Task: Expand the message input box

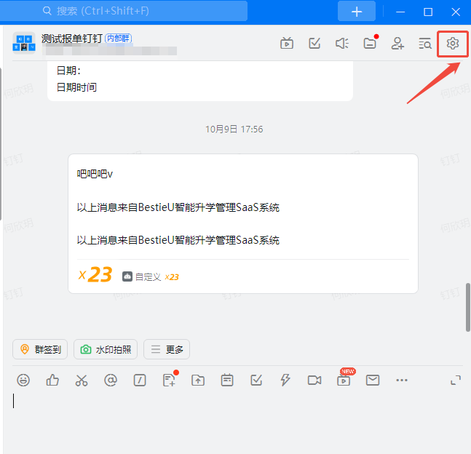Action: click(x=456, y=380)
